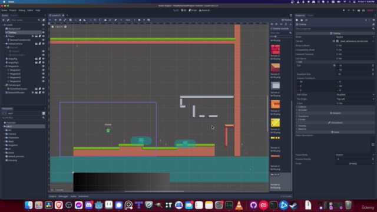This screenshot has width=377, height=212.
Task: Toggle visibility of Level1 root node
Action: (x=43, y=25)
